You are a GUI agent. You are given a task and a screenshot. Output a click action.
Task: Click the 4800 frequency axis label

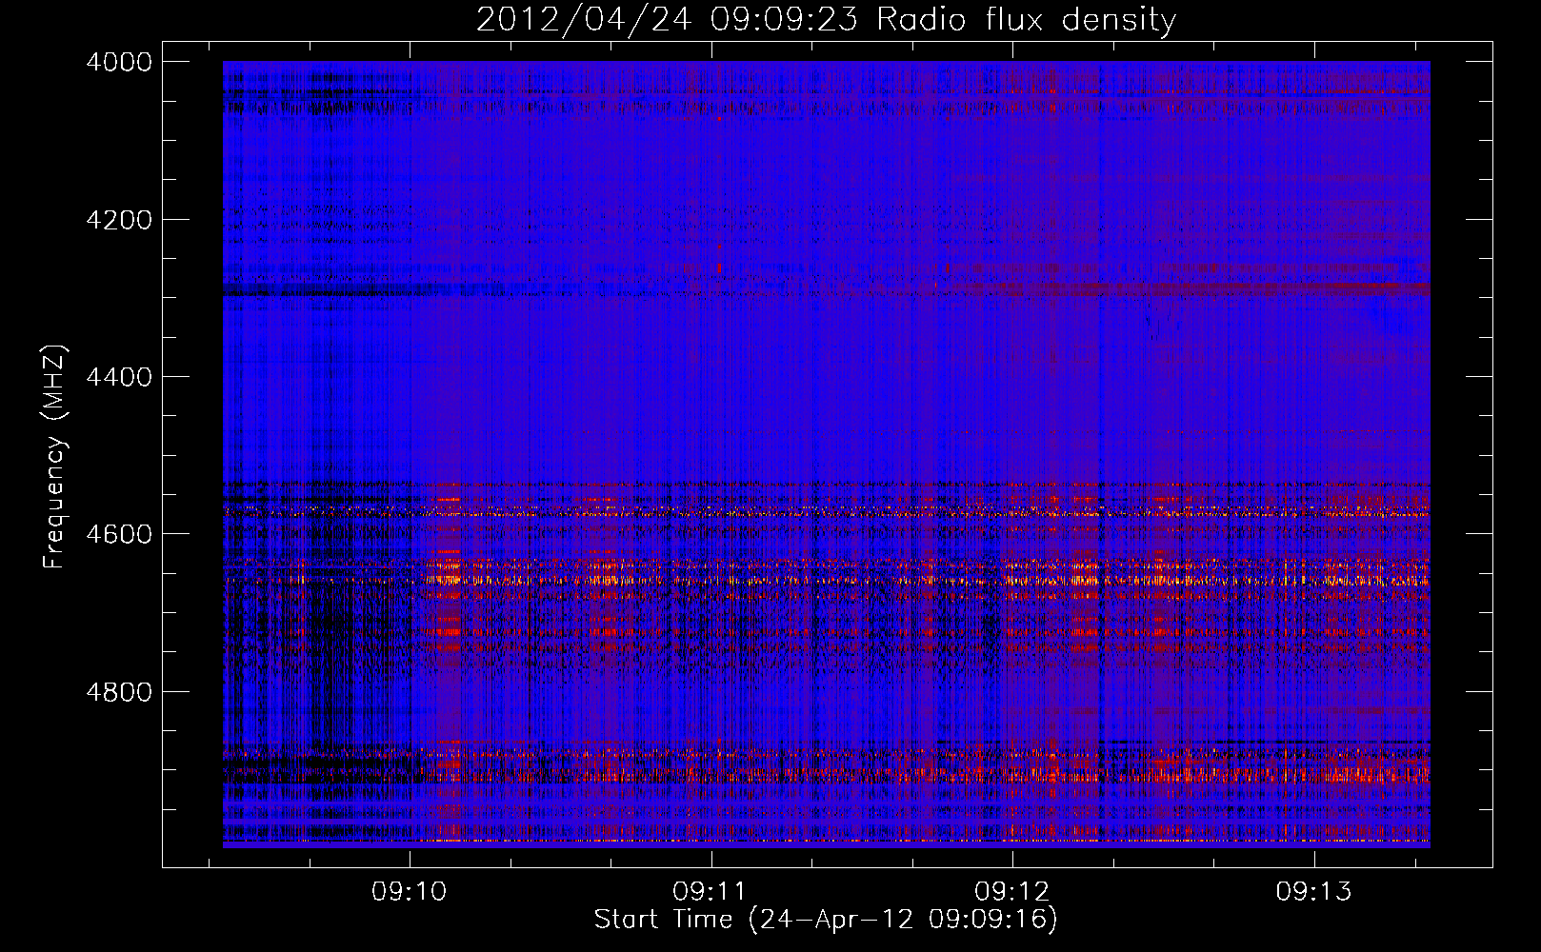coord(119,692)
